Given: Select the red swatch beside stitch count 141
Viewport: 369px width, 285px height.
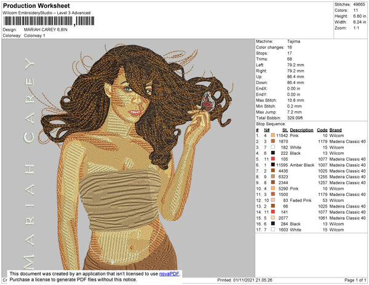Looking at the screenshot, I should [273, 212].
